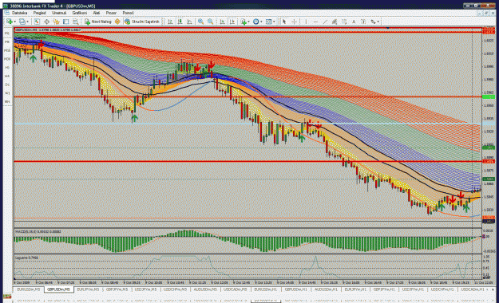Click the zoom out magnifier icon
Screen dimensions: 499x303
point(210,22)
